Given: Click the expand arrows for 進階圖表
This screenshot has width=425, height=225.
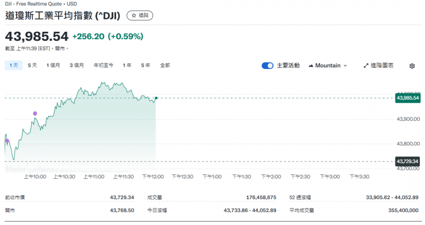Looking at the screenshot, I should [366, 66].
